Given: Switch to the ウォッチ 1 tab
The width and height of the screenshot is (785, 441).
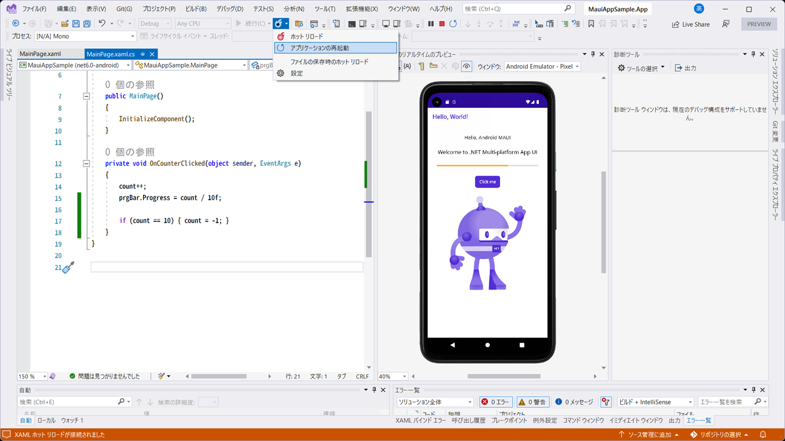Looking at the screenshot, I should (x=72, y=420).
